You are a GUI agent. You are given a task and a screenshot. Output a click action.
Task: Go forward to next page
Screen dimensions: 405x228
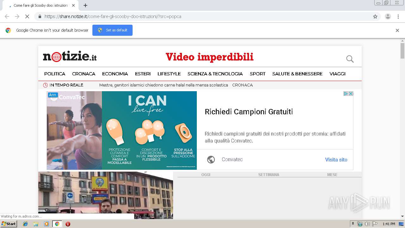pos(17,16)
